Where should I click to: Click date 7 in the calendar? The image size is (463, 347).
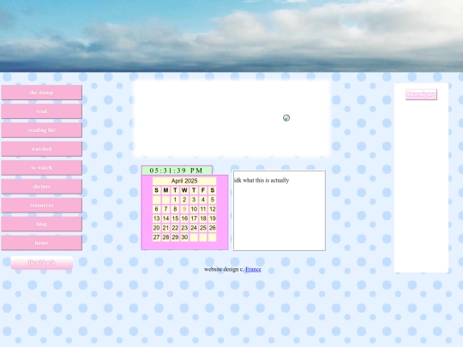pos(166,209)
